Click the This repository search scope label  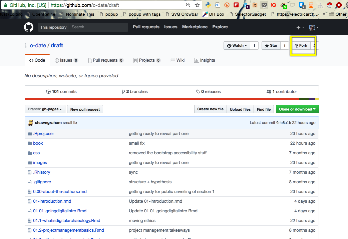[x=53, y=27]
